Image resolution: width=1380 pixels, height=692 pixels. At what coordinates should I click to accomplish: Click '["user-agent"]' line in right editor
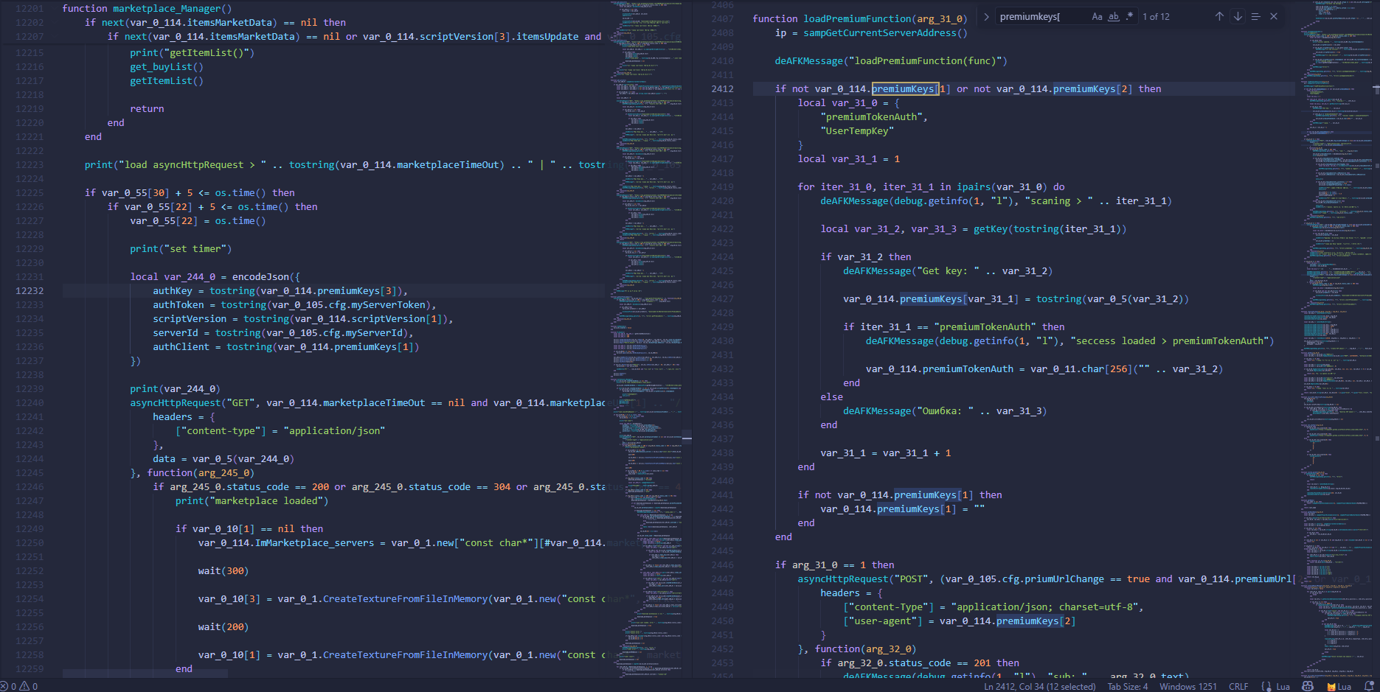coord(959,621)
